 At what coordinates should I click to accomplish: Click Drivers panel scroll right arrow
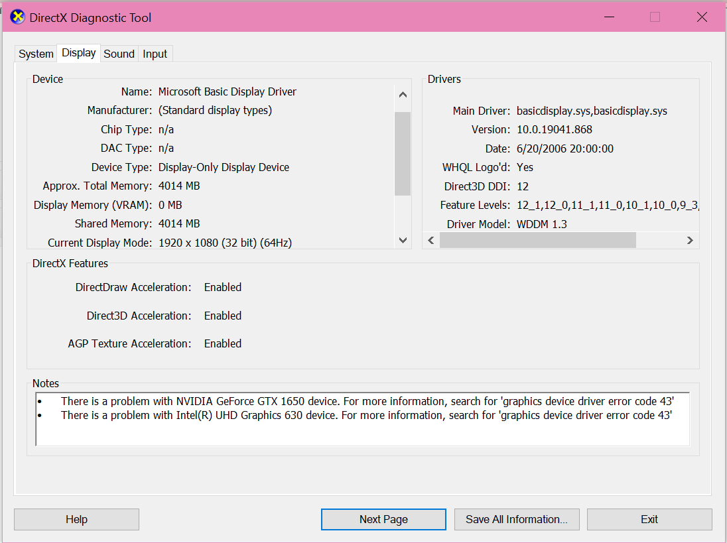click(x=690, y=240)
